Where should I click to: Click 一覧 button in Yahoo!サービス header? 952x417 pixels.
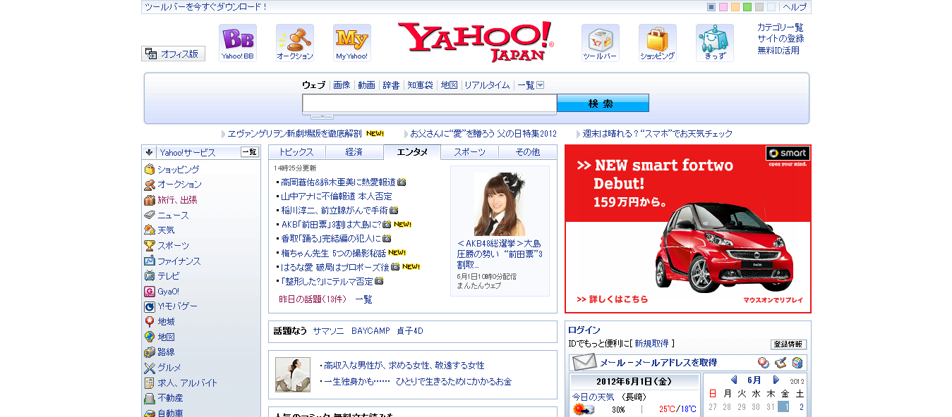click(x=250, y=152)
